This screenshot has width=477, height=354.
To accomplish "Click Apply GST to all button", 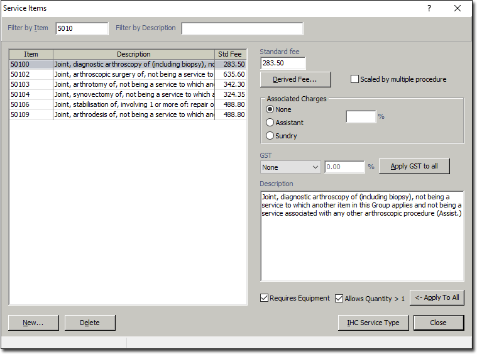I will [414, 167].
